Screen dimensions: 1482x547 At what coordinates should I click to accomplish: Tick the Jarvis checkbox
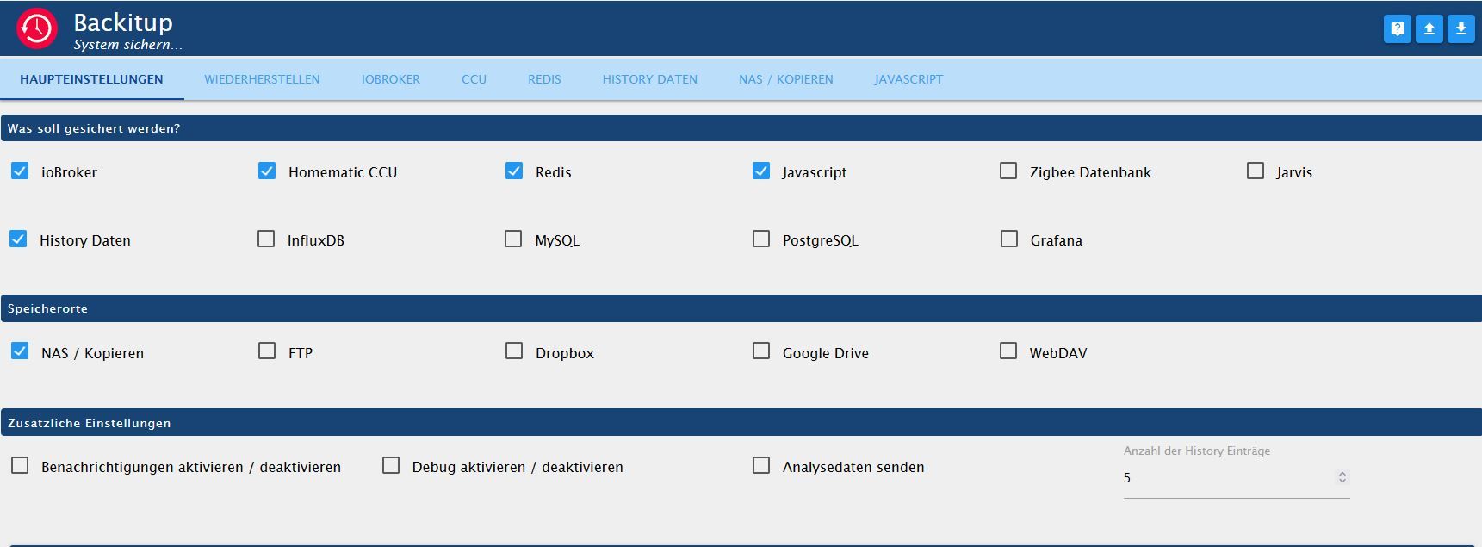click(1256, 171)
